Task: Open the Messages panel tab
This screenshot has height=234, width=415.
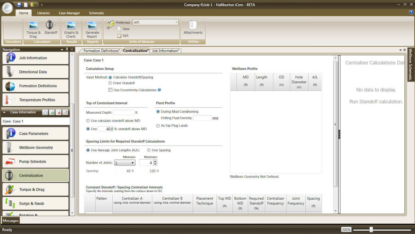Action: (11, 221)
